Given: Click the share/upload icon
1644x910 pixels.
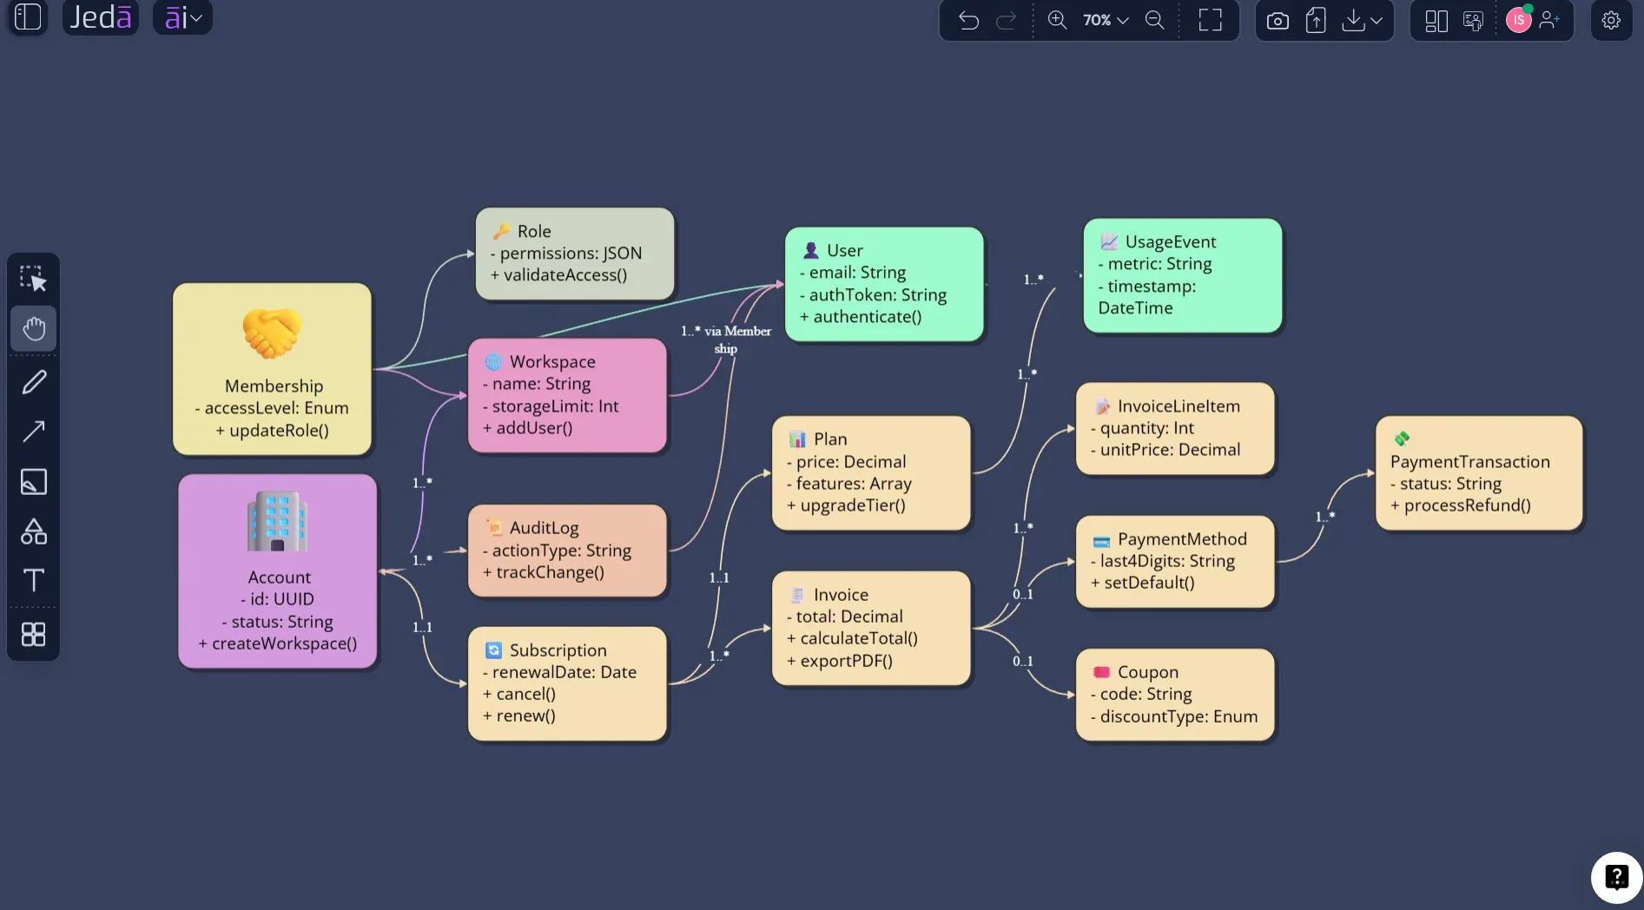Looking at the screenshot, I should (x=1316, y=20).
